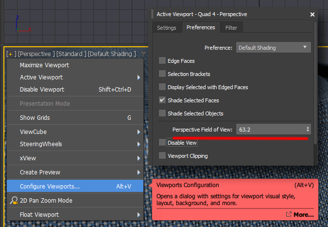Click the Active Viewport panel vertical scrollbar
The image size is (328, 227).
(315, 83)
